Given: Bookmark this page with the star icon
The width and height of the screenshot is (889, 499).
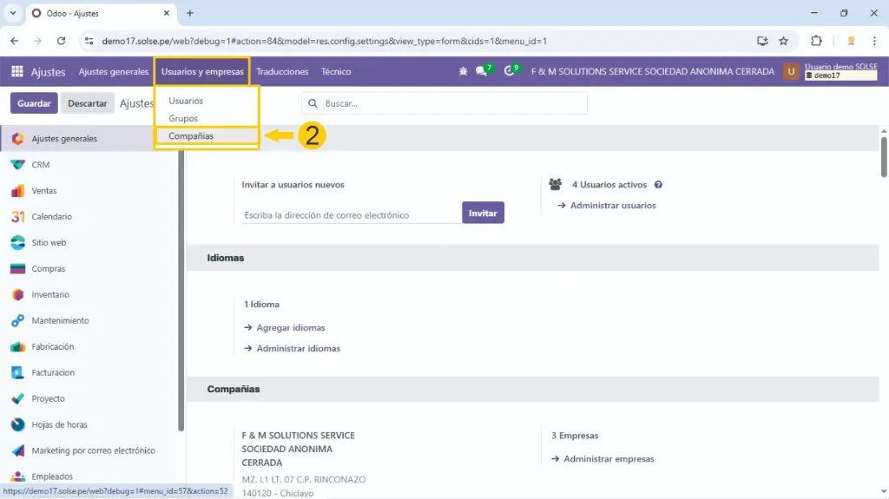Looking at the screenshot, I should tap(783, 41).
